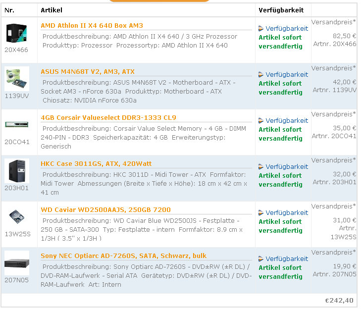Screen dimensions: 362x310
Task: Select article number 1139UV under motherboard image
Action: click(x=17, y=96)
